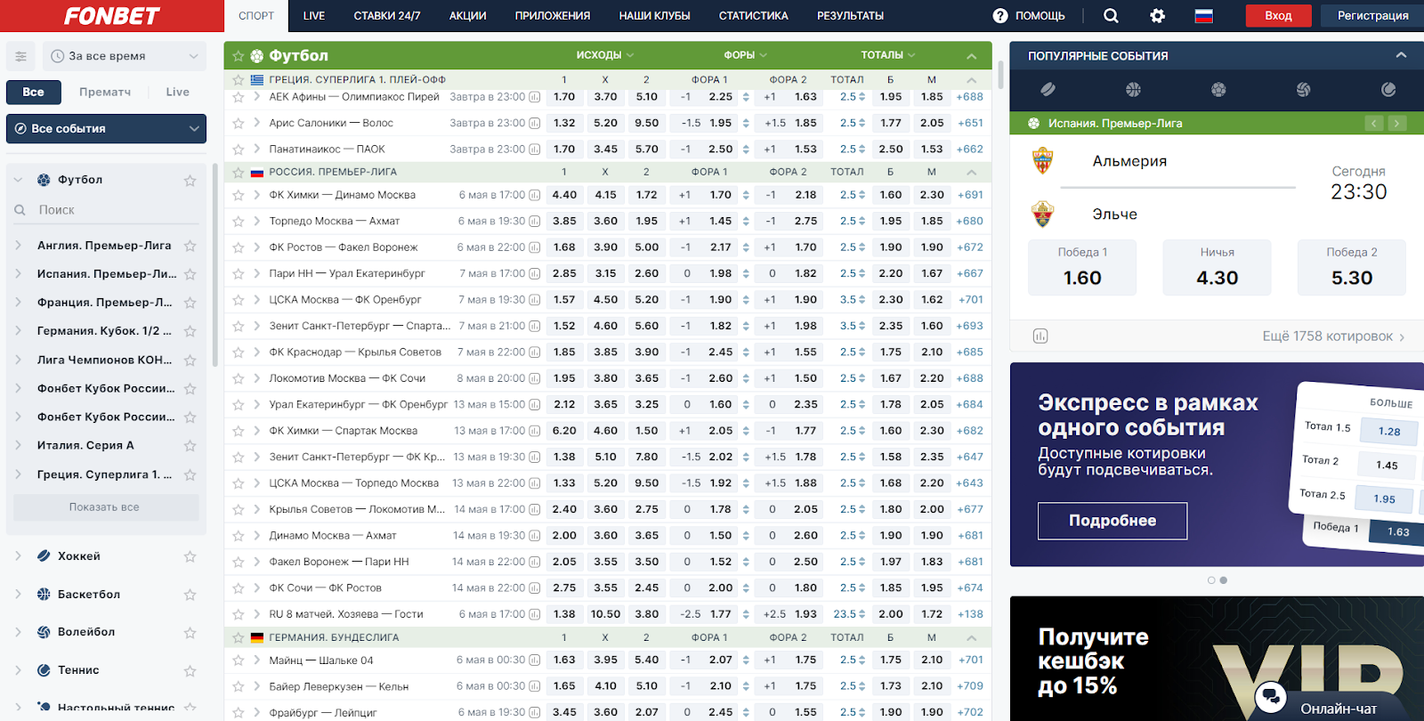This screenshot has height=721, width=1424.
Task: Click the red Вход button
Action: [1278, 15]
